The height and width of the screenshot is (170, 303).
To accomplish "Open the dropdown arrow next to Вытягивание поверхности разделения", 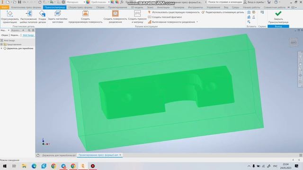I will pos(197,22).
